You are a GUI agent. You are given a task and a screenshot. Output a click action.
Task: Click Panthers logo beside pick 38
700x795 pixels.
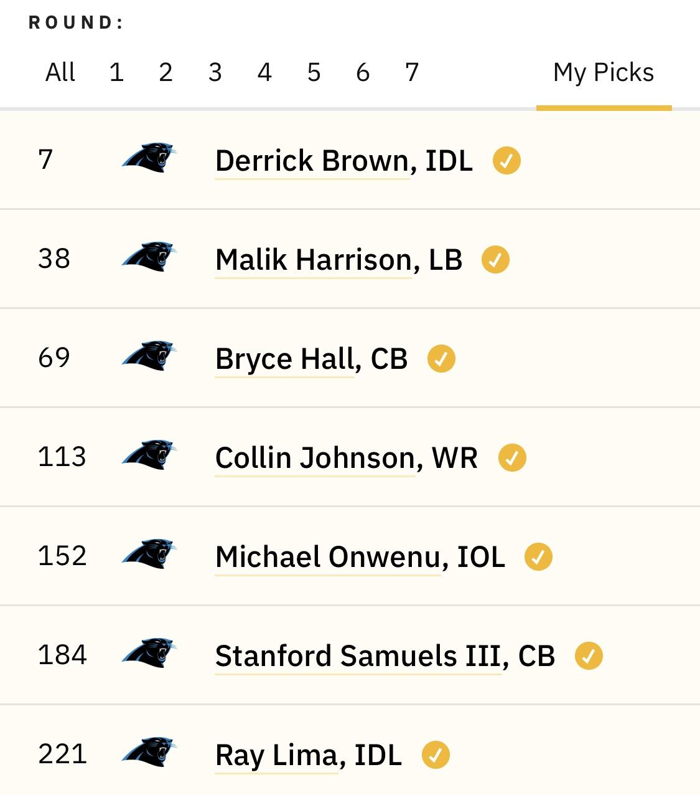(149, 257)
